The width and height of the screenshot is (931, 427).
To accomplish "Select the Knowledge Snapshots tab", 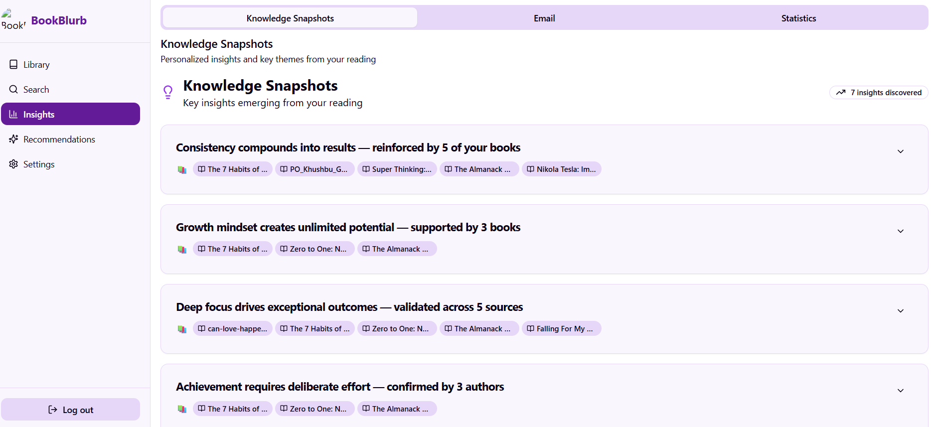I will (290, 18).
